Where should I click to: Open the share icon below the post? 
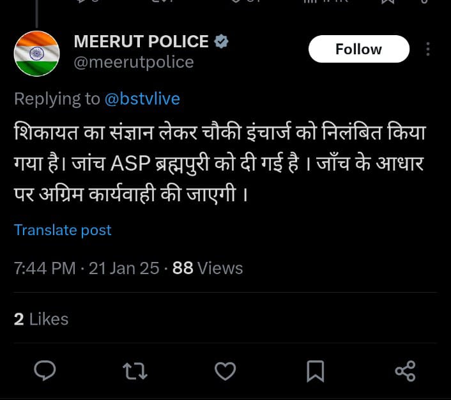(x=405, y=371)
